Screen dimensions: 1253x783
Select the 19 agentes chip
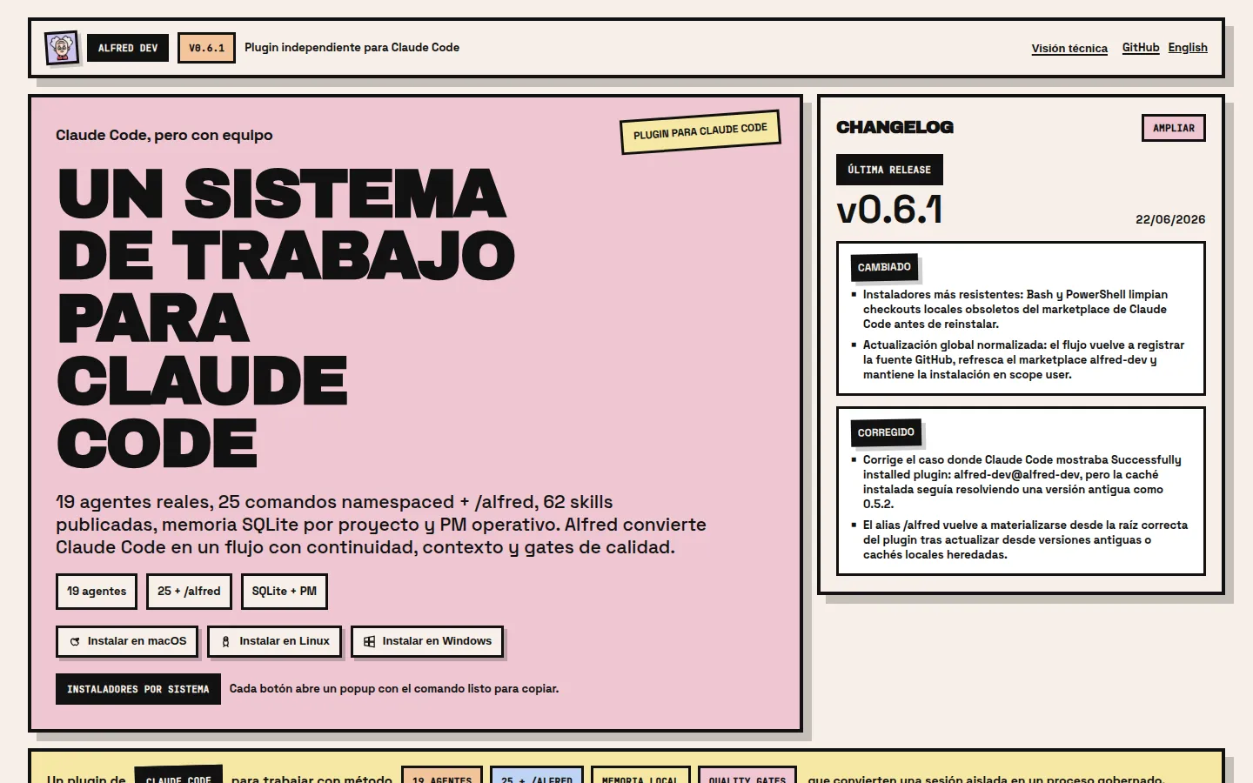click(x=97, y=592)
